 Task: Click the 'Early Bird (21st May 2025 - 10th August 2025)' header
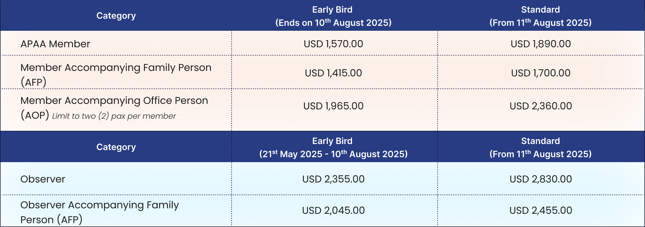click(x=333, y=147)
